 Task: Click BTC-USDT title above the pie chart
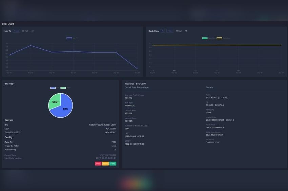9,84
